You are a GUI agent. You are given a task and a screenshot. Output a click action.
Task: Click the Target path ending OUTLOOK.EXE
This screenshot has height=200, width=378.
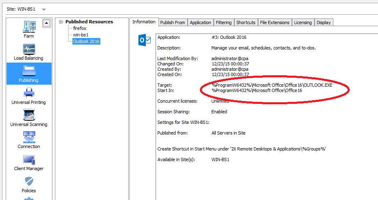pos(272,85)
